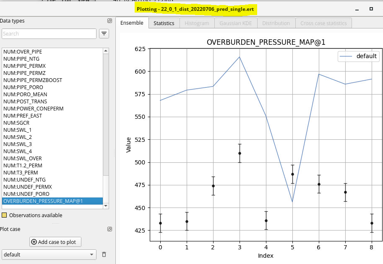Click inside the data types Search field
Viewport: 383px width, 264px height.
48,33
